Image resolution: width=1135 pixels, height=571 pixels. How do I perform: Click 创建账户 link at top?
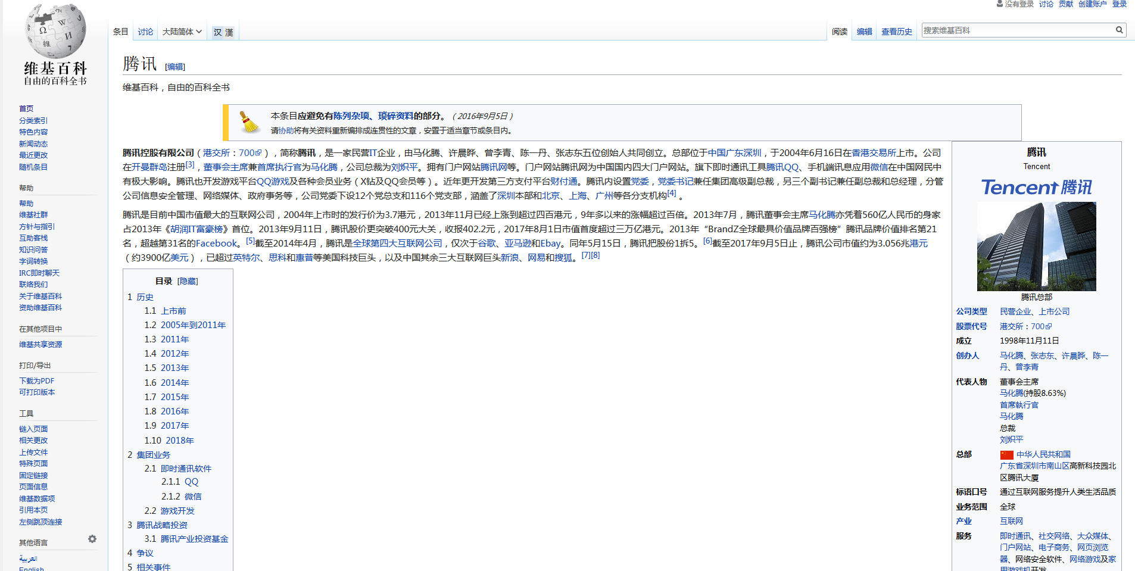coord(1092,4)
